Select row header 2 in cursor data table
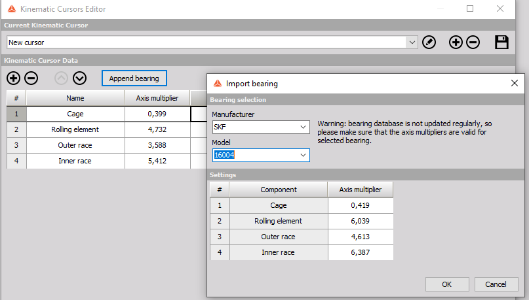 click(x=16, y=129)
